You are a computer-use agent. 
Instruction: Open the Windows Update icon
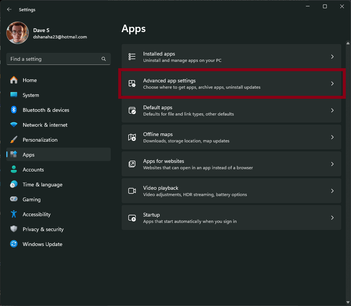pyautogui.click(x=14, y=244)
